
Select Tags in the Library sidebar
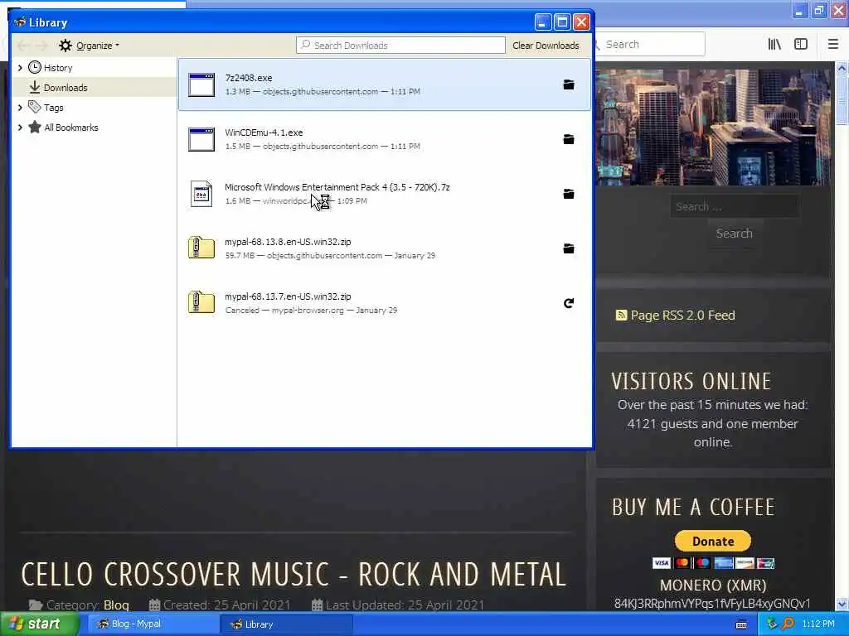(x=95, y=108)
